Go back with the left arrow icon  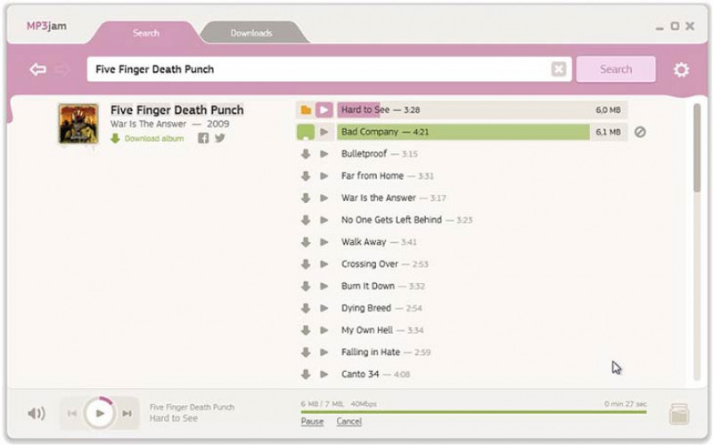pos(37,69)
